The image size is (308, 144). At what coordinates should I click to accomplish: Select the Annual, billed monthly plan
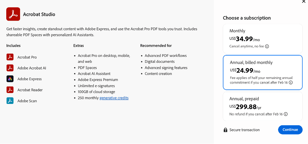point(263,72)
